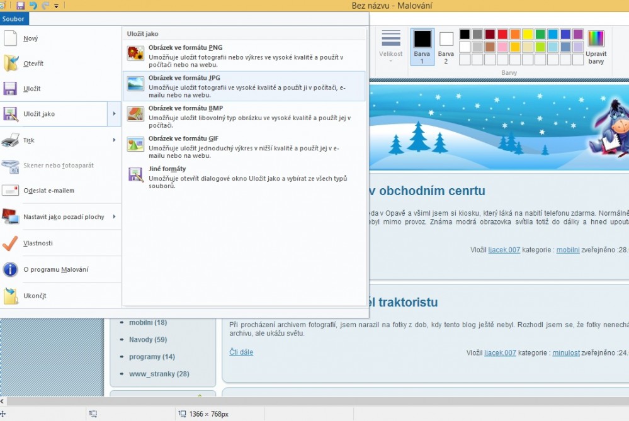Select the Soubor file tab
This screenshot has width=629, height=421.
click(13, 19)
